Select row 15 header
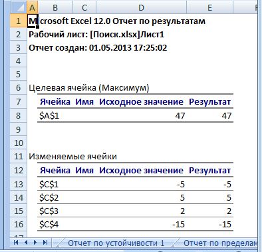Viewport: 262px width, 252px height. (x=19, y=211)
